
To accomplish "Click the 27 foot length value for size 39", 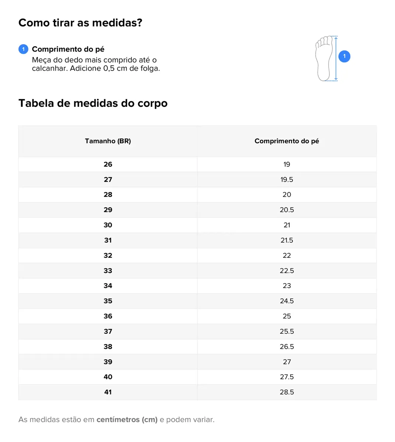I will [287, 362].
